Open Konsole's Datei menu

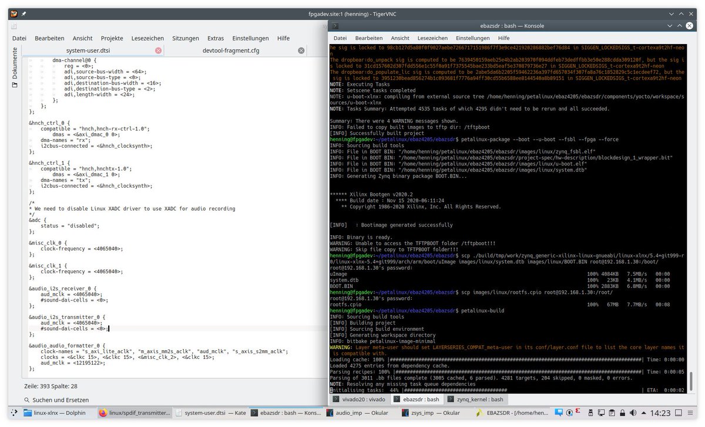coord(340,38)
